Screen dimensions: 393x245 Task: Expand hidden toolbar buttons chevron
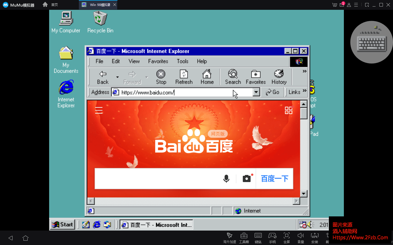tap(305, 71)
